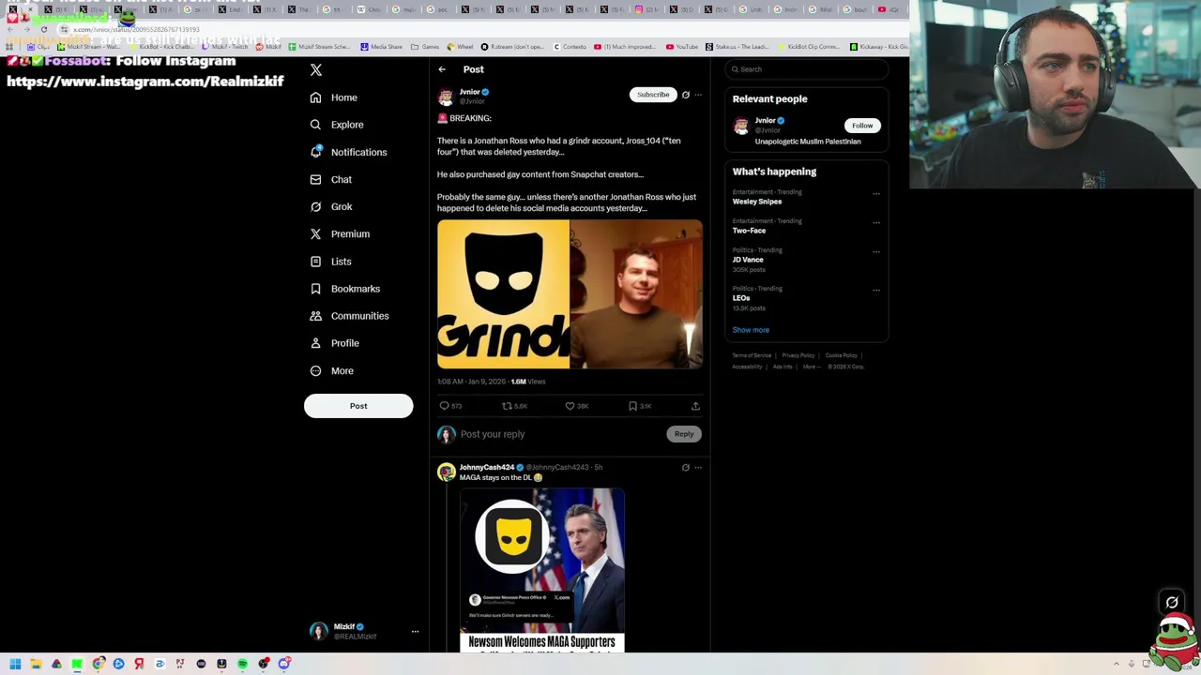The width and height of the screenshot is (1201, 675).
Task: Open JohnnyCash424's profile name
Action: [487, 467]
